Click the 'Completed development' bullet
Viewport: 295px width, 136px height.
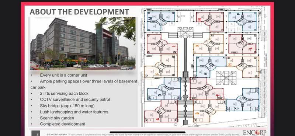(62, 124)
